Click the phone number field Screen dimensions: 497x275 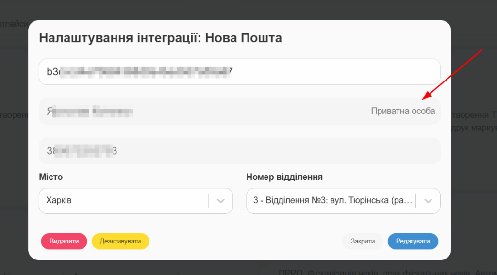(x=240, y=151)
